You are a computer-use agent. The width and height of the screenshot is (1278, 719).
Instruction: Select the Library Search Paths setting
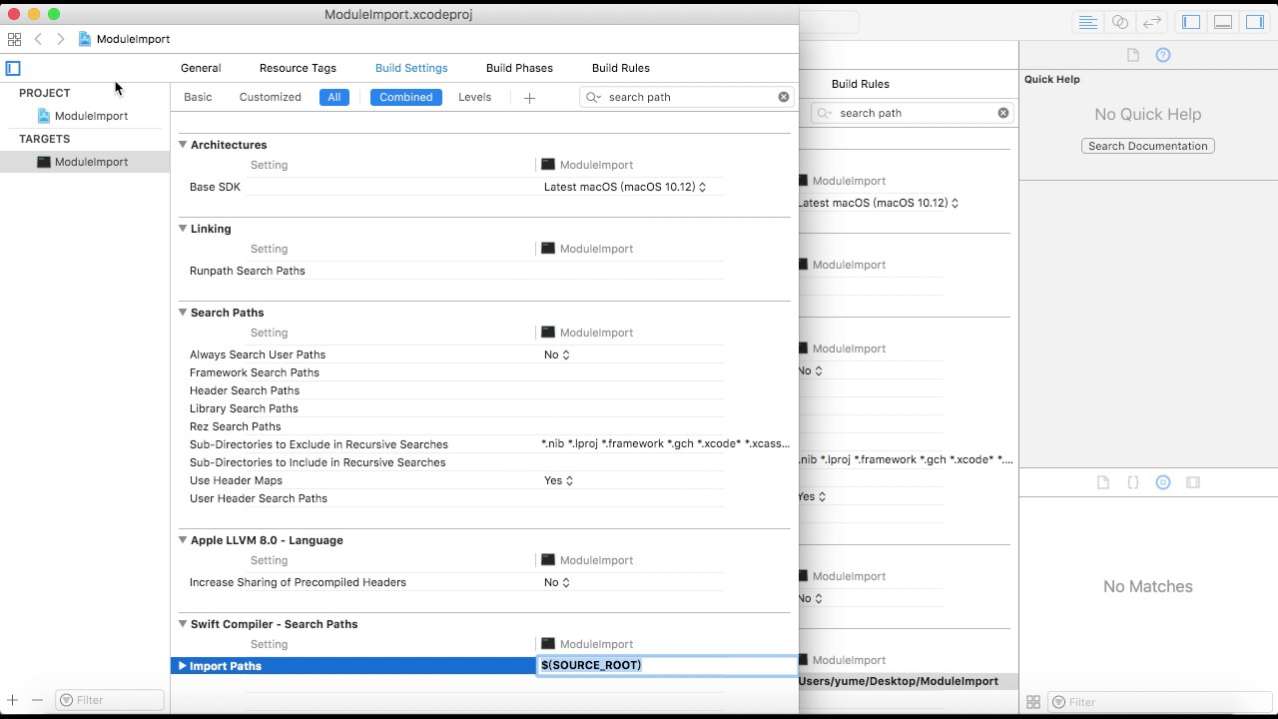[x=244, y=408]
